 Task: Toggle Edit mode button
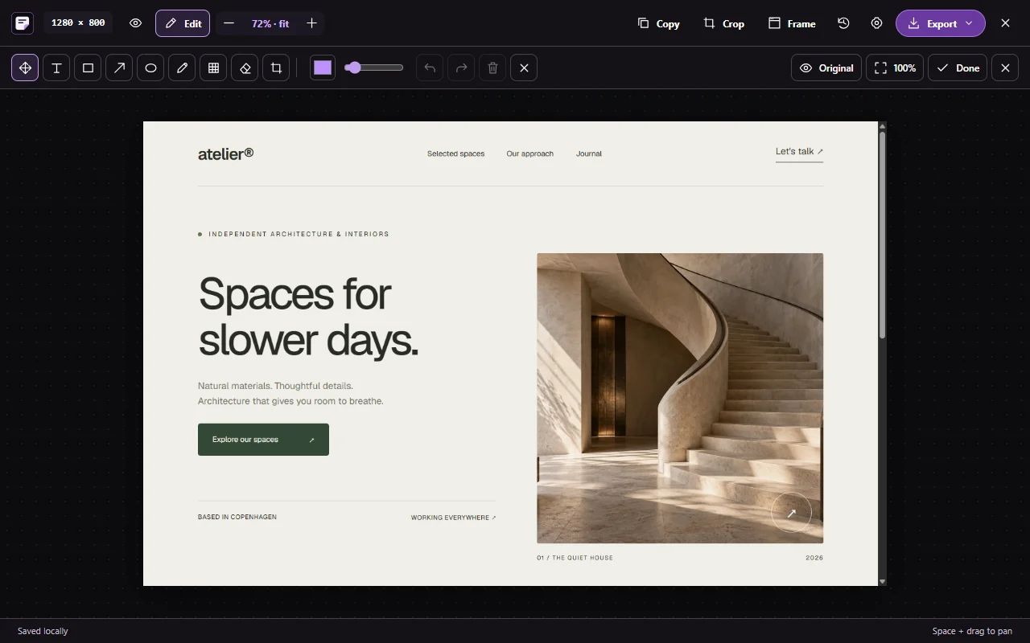coord(183,23)
